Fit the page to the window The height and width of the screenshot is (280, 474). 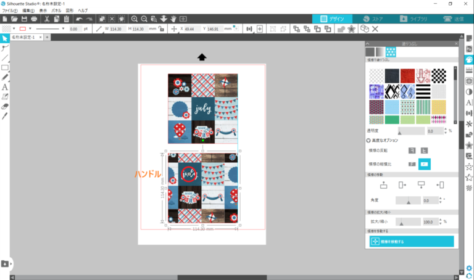click(183, 19)
